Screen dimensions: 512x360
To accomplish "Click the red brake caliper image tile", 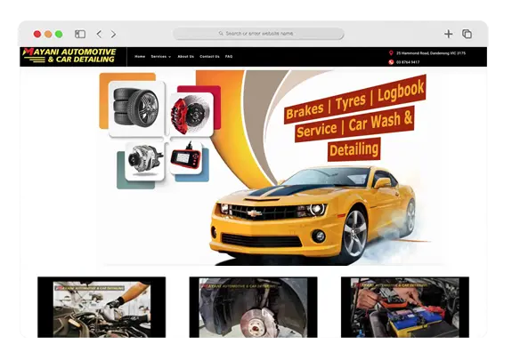I will (191, 114).
